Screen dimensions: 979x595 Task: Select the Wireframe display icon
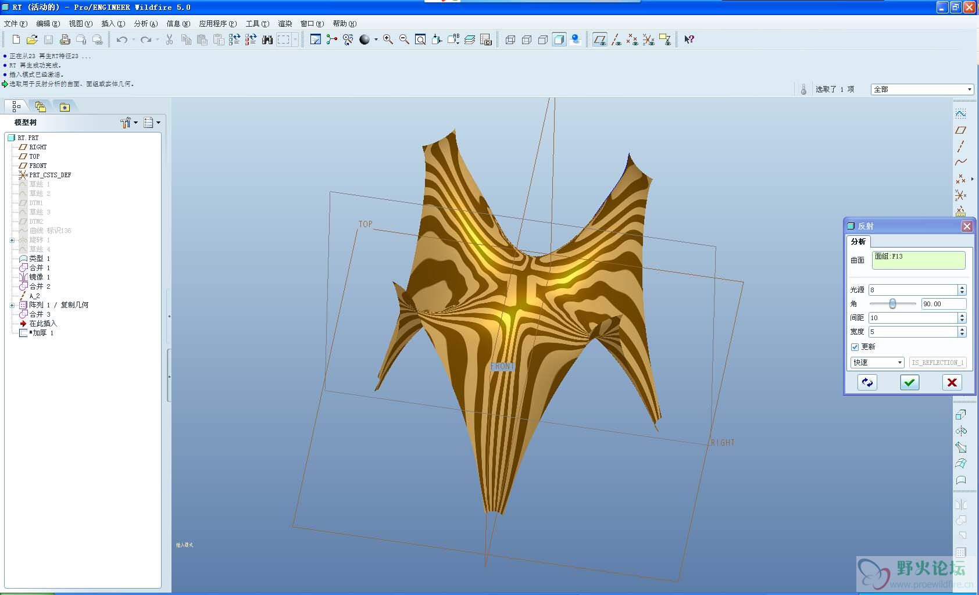coord(510,40)
